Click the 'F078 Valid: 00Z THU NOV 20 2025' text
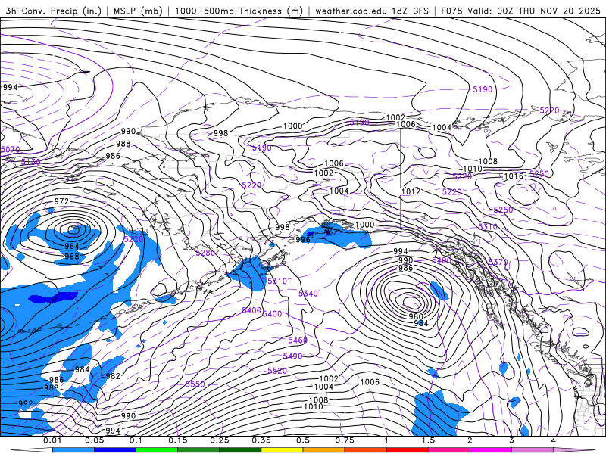606x454 pixels. click(520, 11)
